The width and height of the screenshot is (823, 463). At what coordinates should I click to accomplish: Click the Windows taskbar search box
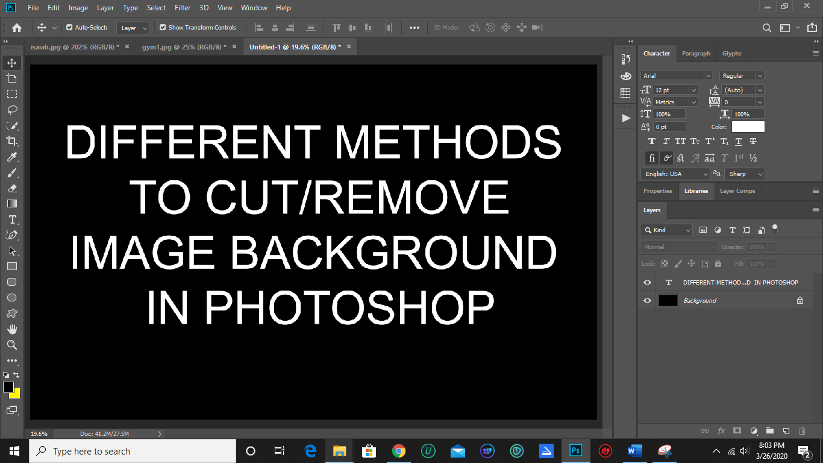[x=133, y=451]
